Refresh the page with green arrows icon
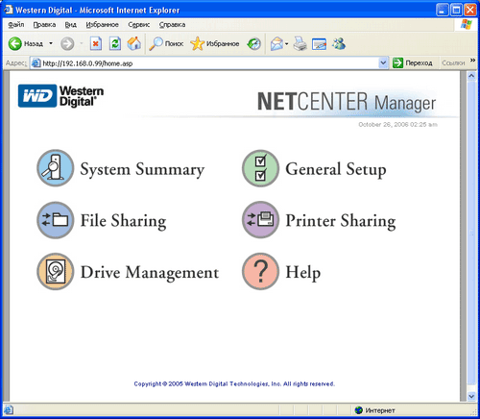The image size is (480, 419). click(x=115, y=43)
